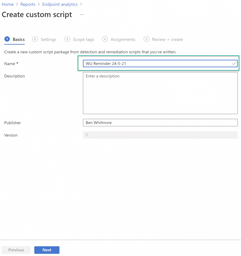Screen dimensions: 241x256
Task: Click the ellipsis more options icon
Action: [82, 15]
